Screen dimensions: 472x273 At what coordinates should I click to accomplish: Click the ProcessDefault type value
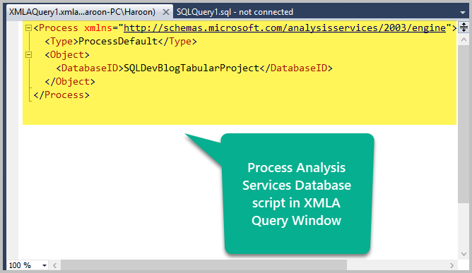point(118,41)
